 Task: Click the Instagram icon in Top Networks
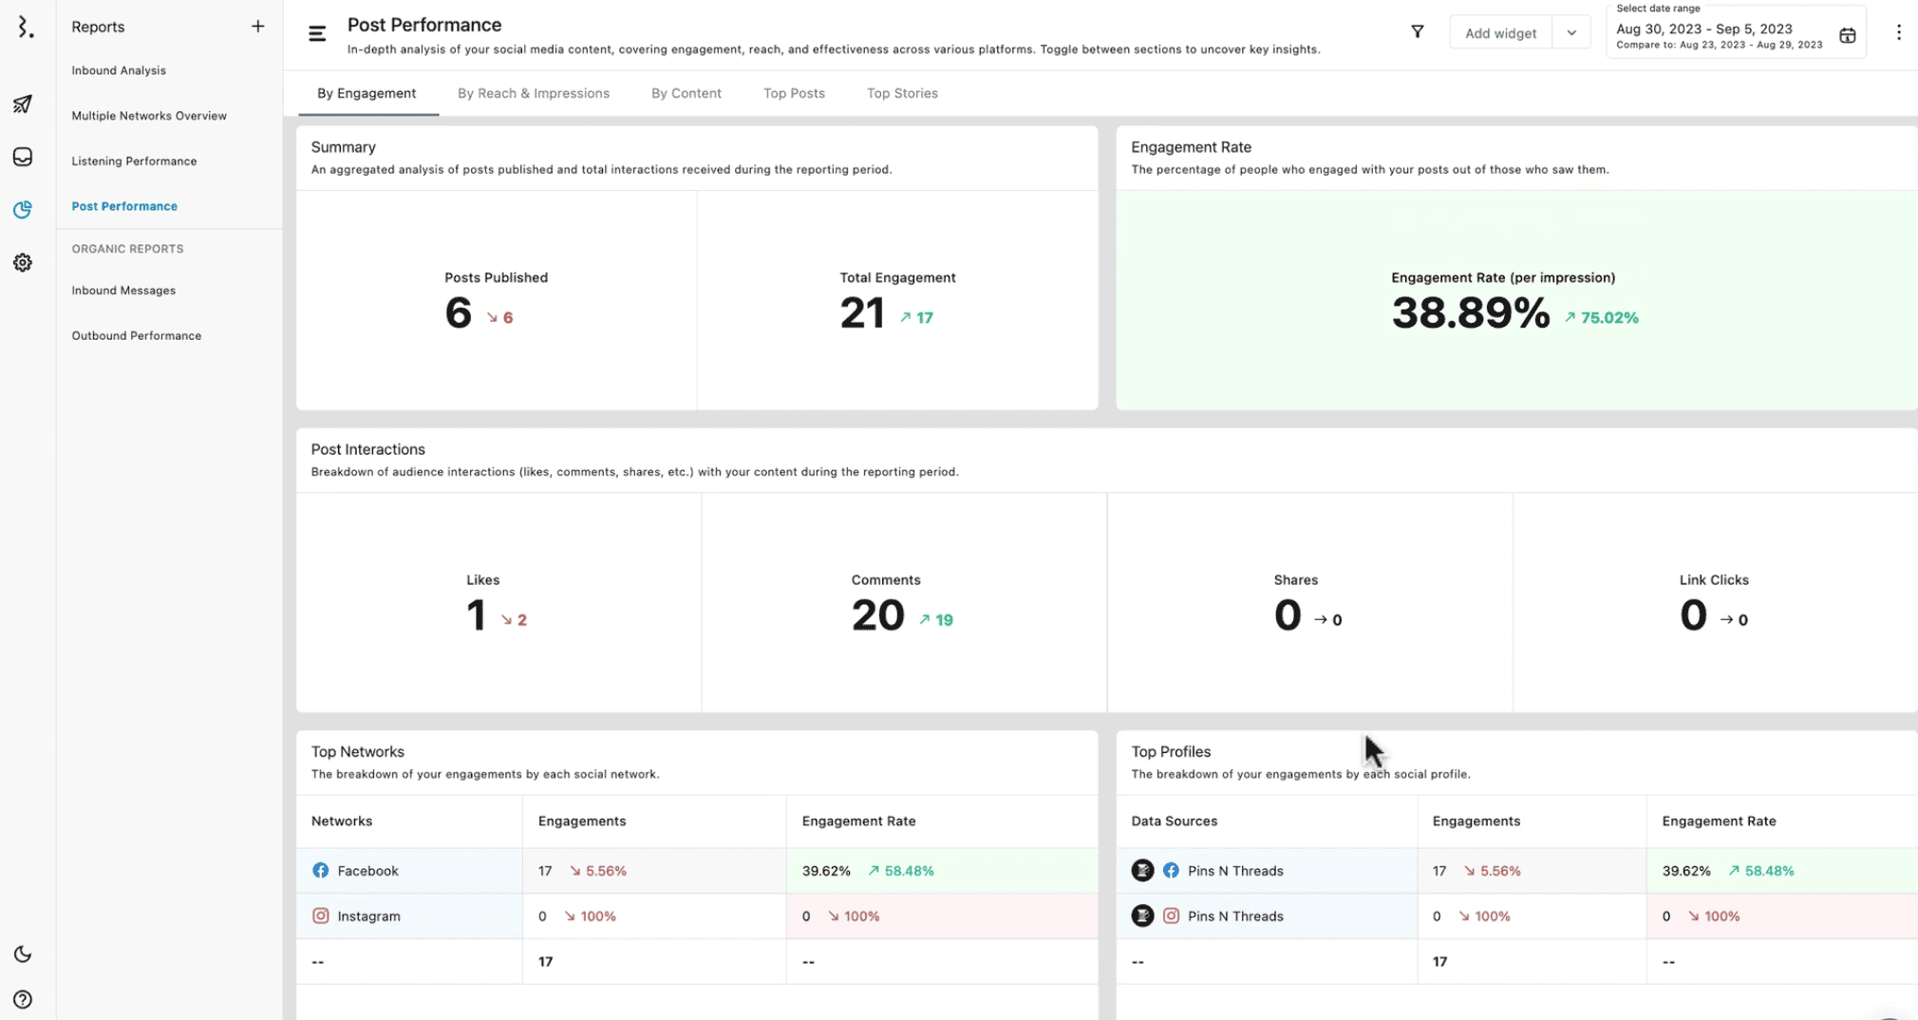coord(321,916)
